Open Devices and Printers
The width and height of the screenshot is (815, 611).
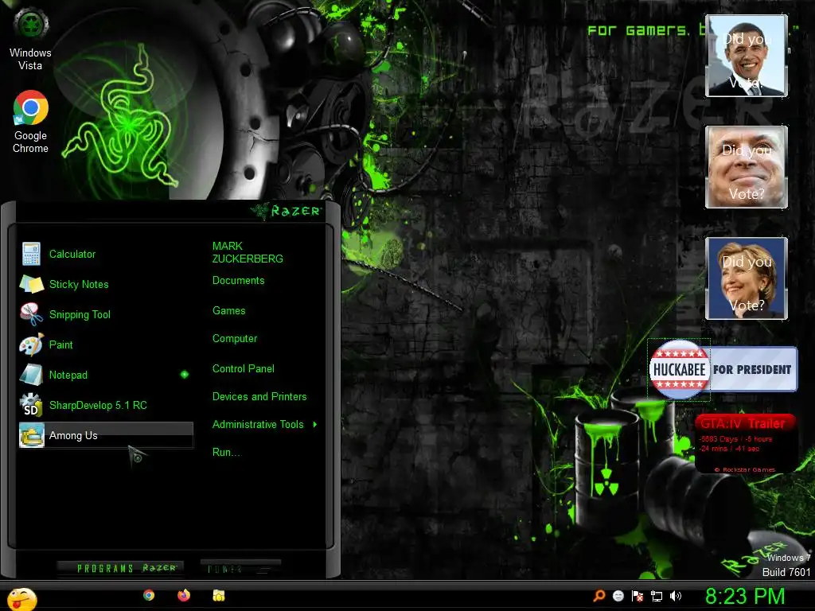(259, 396)
